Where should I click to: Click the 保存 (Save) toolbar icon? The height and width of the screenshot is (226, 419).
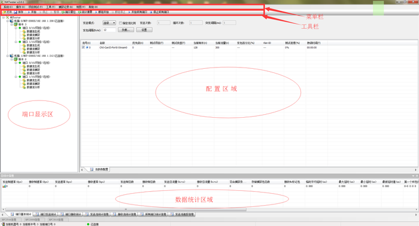[16, 13]
